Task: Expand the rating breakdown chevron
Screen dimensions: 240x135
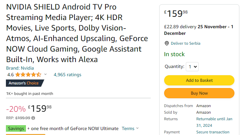Action: [45, 74]
